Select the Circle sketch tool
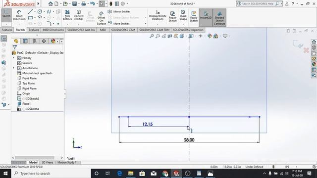The width and height of the screenshot is (317, 178). (40, 12)
